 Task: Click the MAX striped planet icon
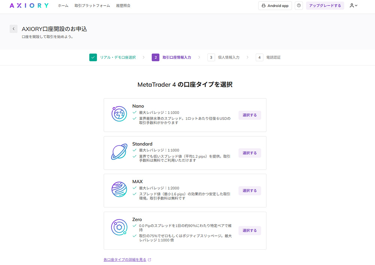click(119, 189)
